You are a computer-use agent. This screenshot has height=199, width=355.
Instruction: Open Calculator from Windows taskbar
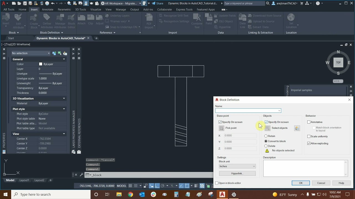coord(176,195)
